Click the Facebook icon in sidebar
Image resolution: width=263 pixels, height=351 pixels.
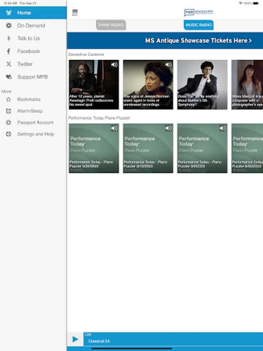click(9, 51)
